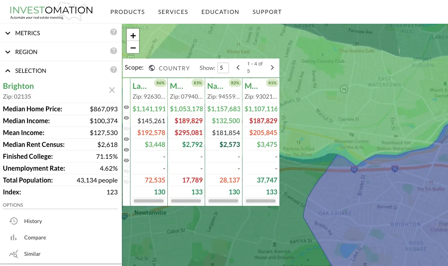Open the Education menu
Screen dimensions: 448x266
[x=220, y=12]
